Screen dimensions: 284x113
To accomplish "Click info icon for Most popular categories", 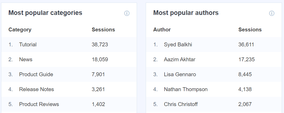I will click(127, 13).
